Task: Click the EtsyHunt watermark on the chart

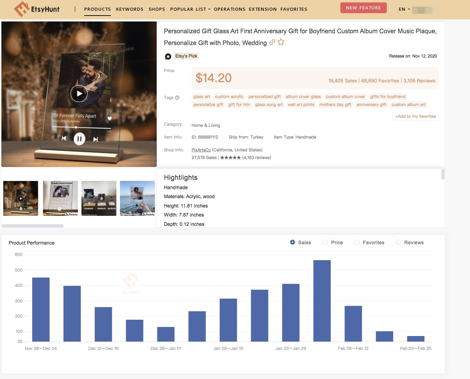Action: coord(131,283)
